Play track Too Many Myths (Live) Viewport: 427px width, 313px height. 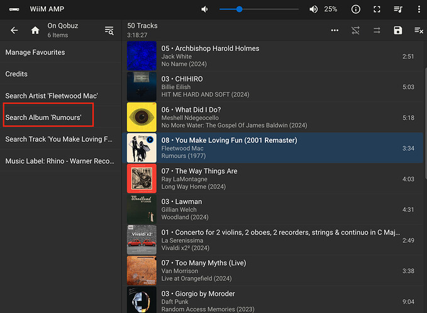pyautogui.click(x=272, y=271)
